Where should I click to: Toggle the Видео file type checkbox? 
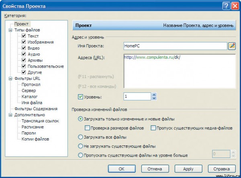coord(24,48)
